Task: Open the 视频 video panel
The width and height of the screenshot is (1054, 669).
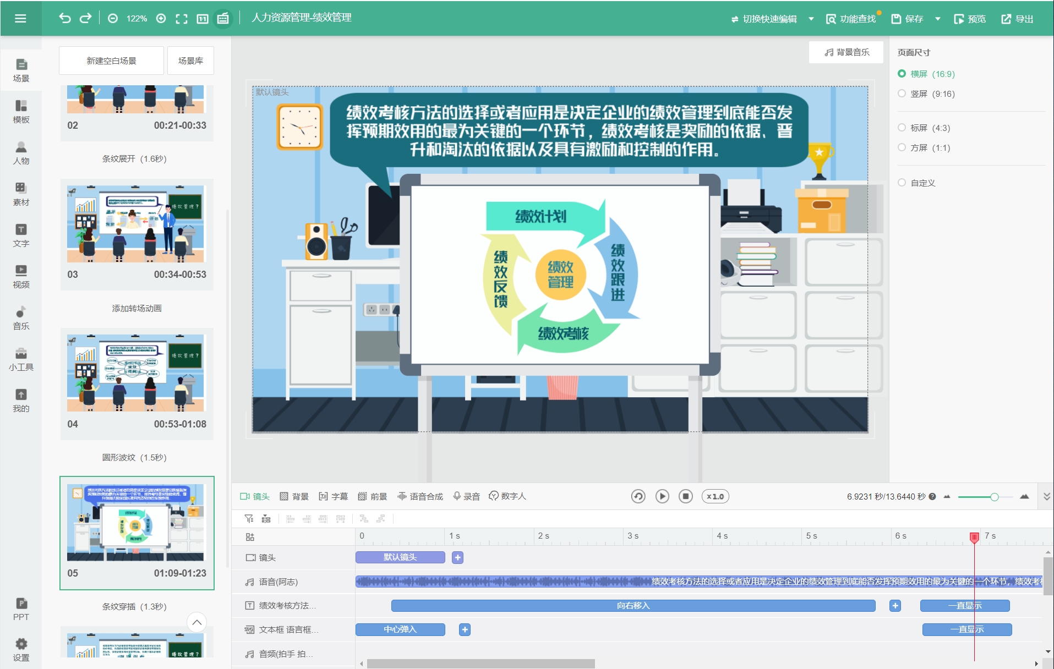Action: coord(21,277)
